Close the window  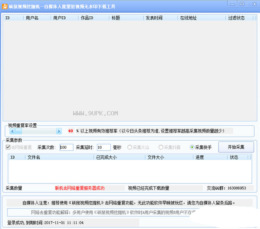[x=254, y=4]
